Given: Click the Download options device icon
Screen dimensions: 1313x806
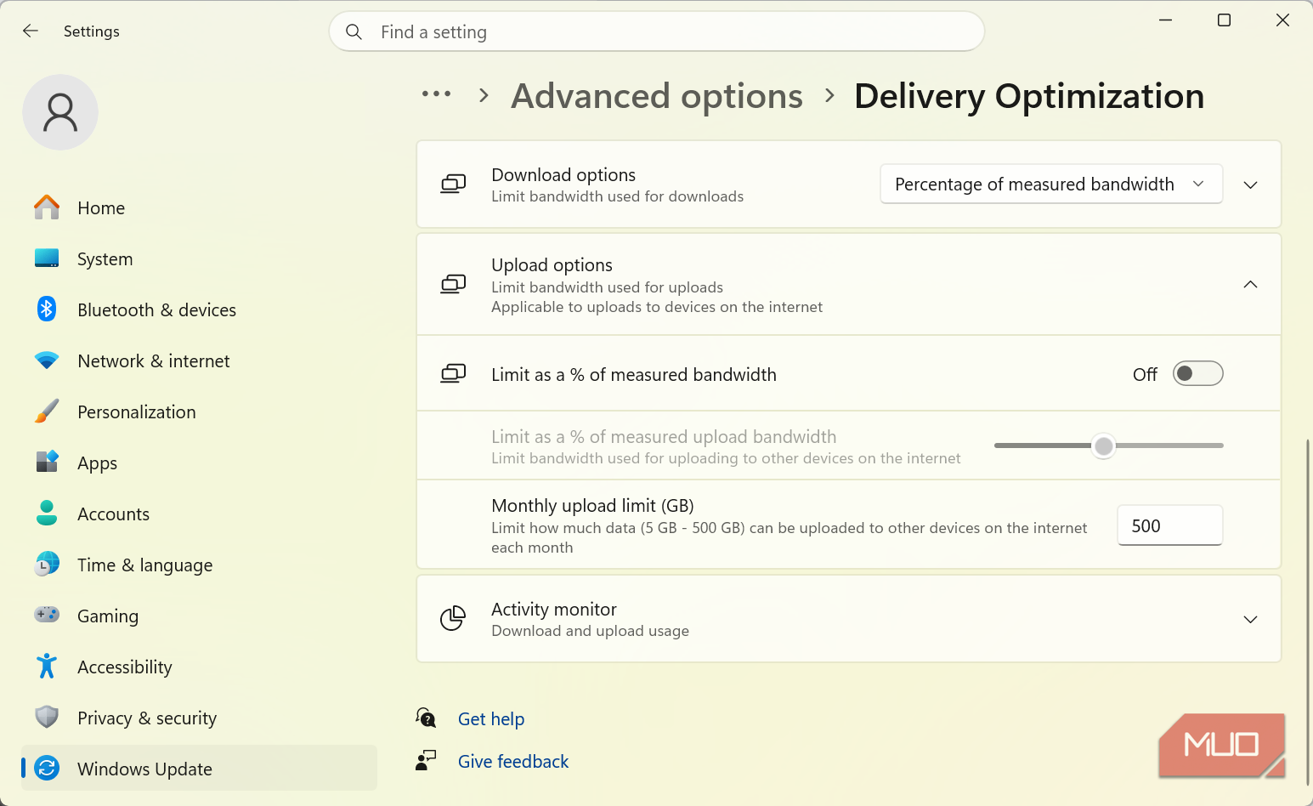Looking at the screenshot, I should (453, 184).
